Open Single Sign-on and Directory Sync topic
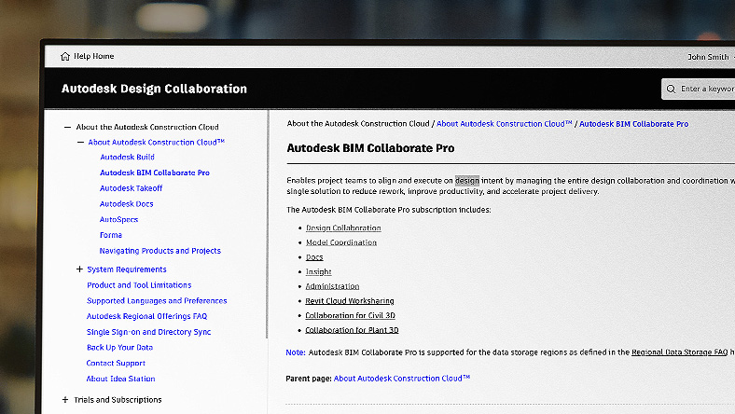735x414 pixels. 148,332
